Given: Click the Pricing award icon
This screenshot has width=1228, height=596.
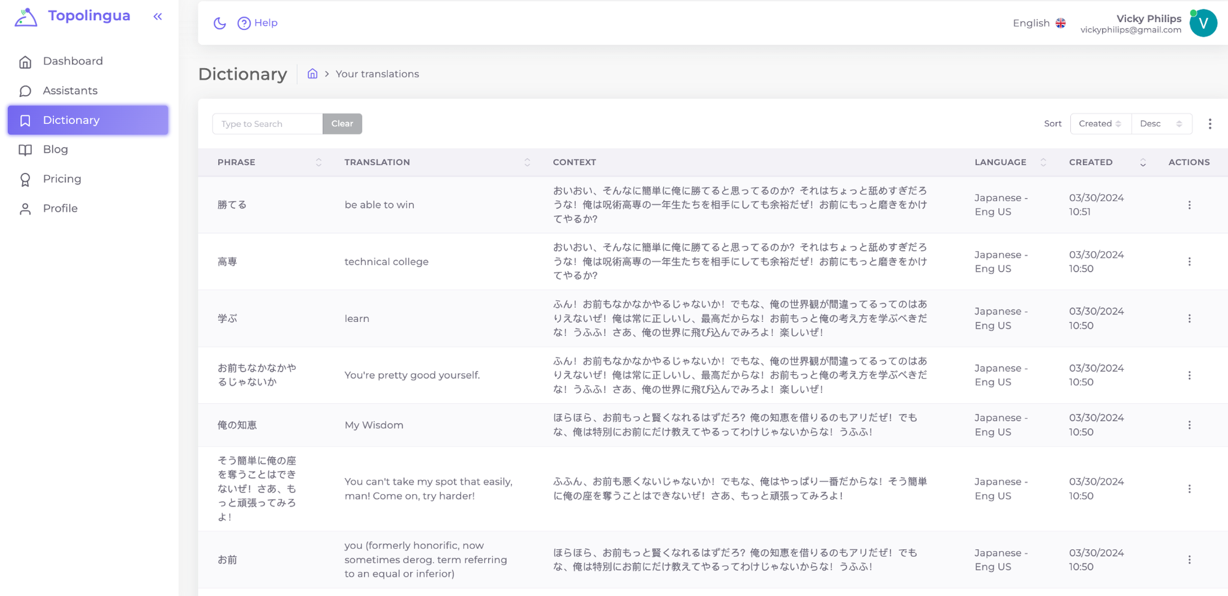Looking at the screenshot, I should (25, 180).
